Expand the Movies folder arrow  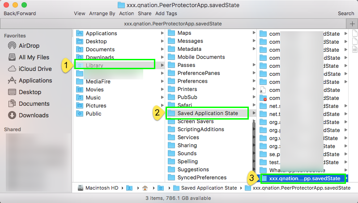click(162, 90)
